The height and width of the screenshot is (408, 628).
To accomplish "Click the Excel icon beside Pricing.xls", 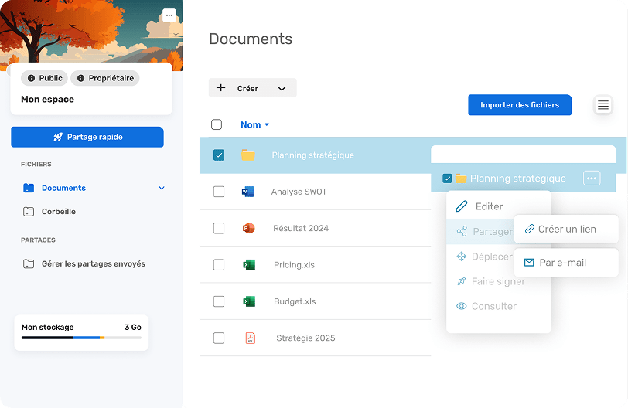I will [x=248, y=265].
